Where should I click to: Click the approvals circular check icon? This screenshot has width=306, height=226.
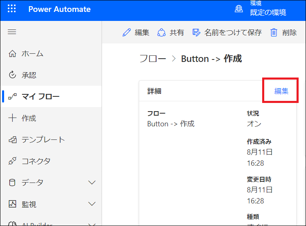(12, 75)
